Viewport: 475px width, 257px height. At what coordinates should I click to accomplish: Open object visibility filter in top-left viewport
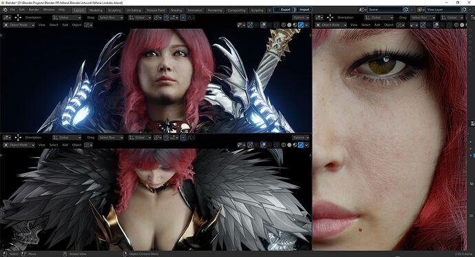point(242,25)
